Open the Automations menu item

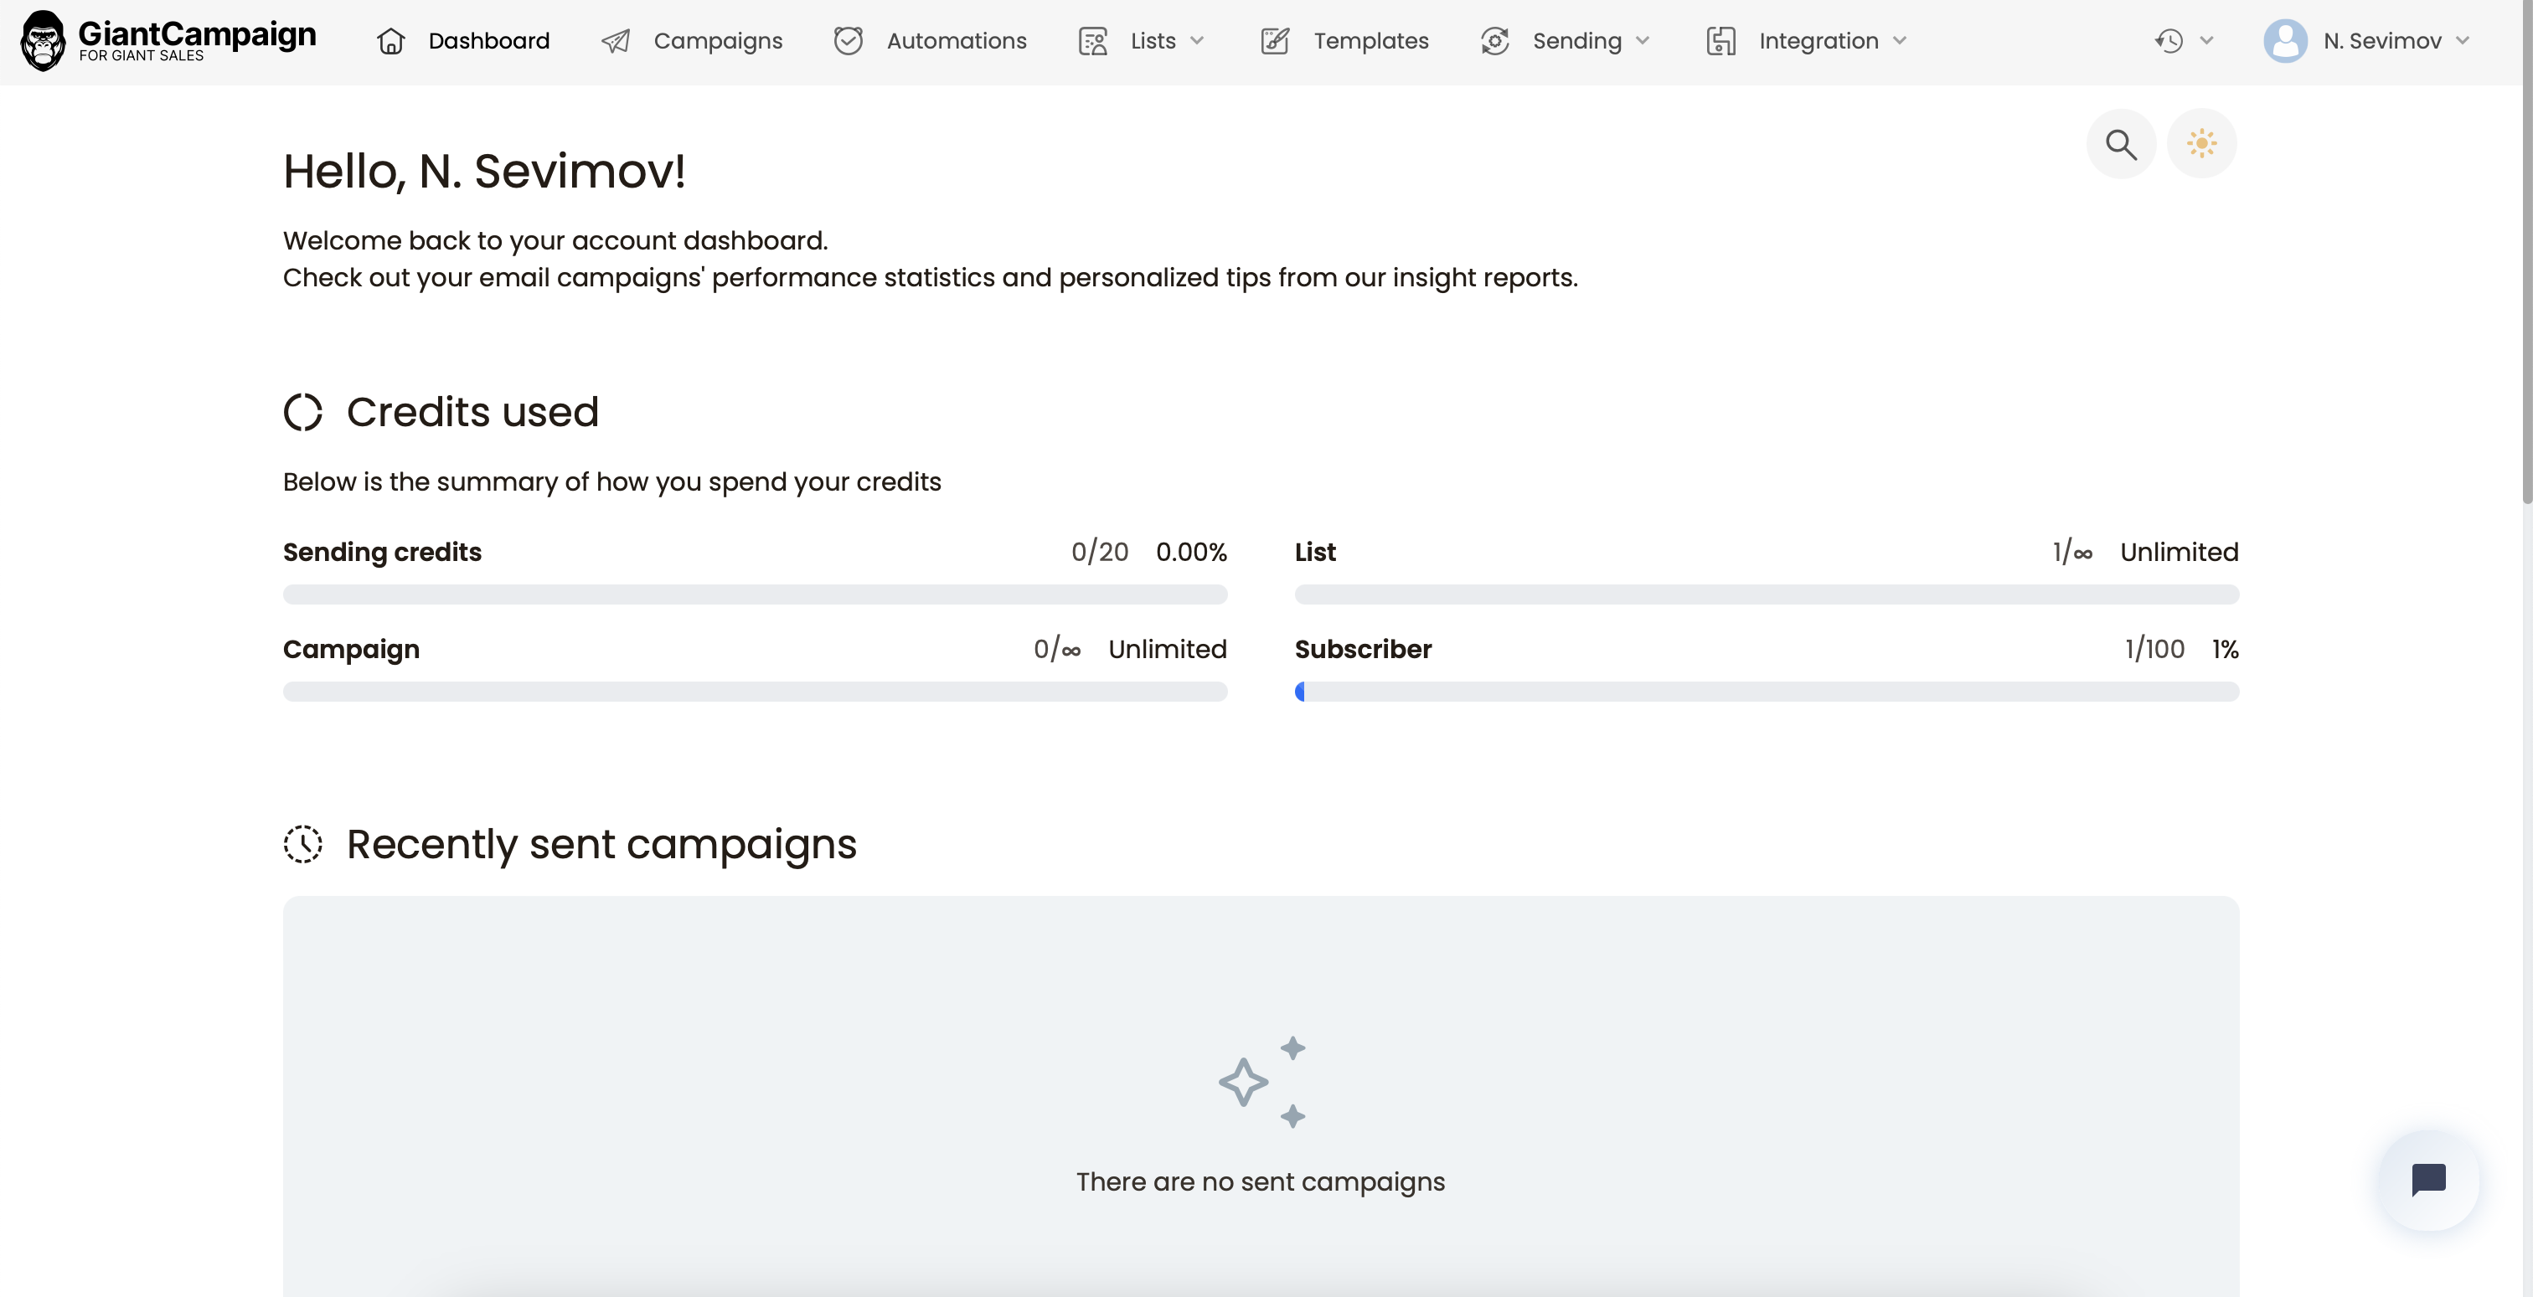956,41
